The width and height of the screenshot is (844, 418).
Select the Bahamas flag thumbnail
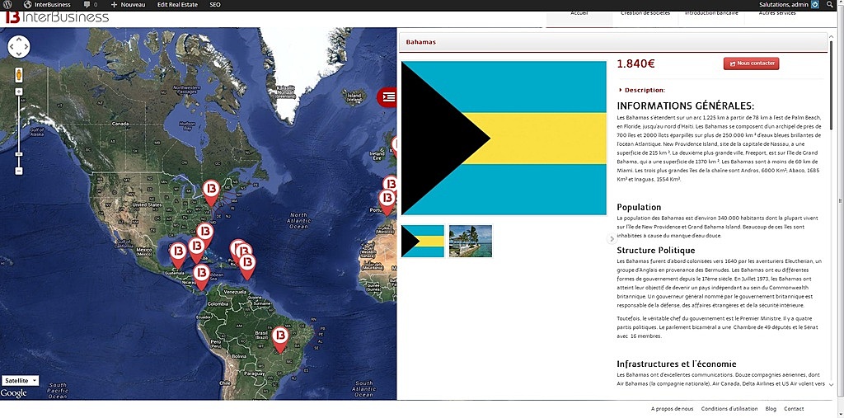tap(423, 241)
